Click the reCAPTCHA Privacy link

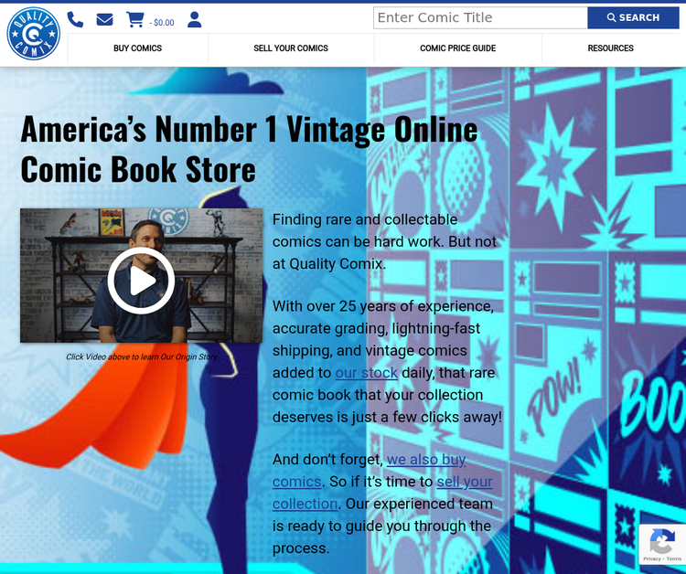(x=650, y=559)
